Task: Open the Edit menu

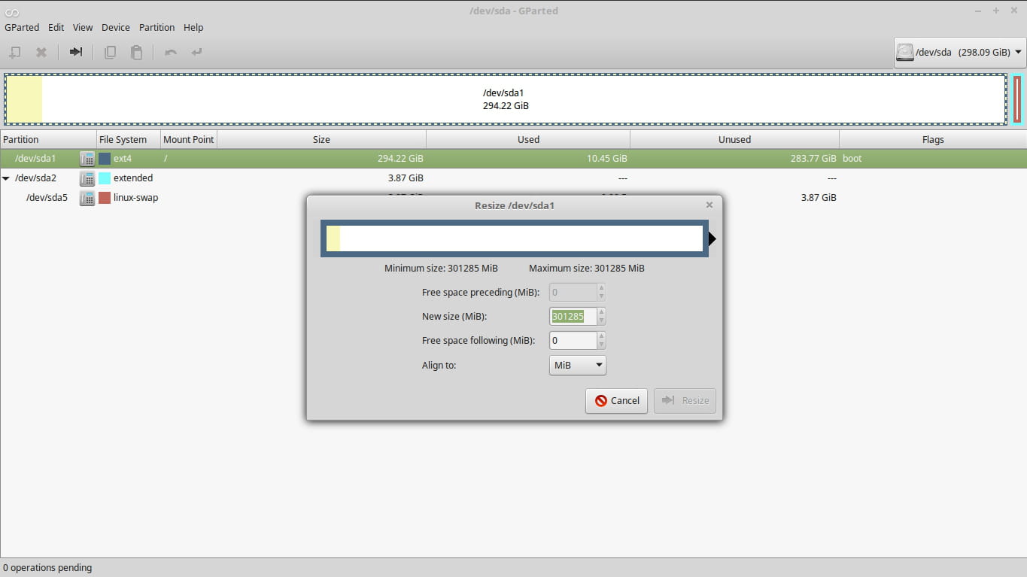Action: click(56, 27)
